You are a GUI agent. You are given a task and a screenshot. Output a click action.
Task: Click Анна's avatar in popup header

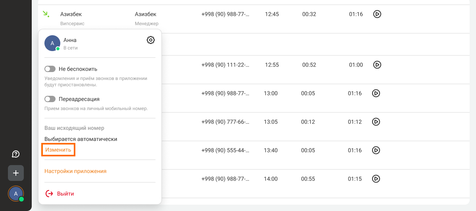coord(52,43)
